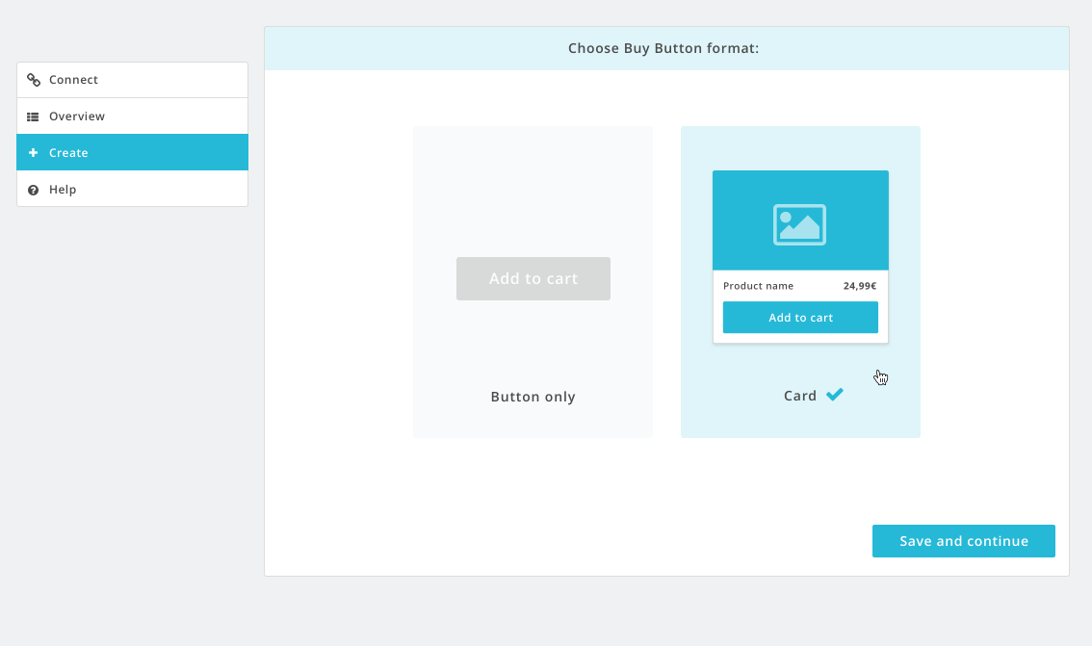This screenshot has height=646, width=1092.
Task: Open the Connect menu item
Action: (x=74, y=80)
